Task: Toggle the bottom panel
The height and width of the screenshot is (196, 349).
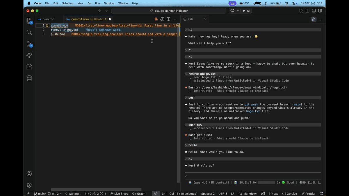Action: [x=314, y=11]
